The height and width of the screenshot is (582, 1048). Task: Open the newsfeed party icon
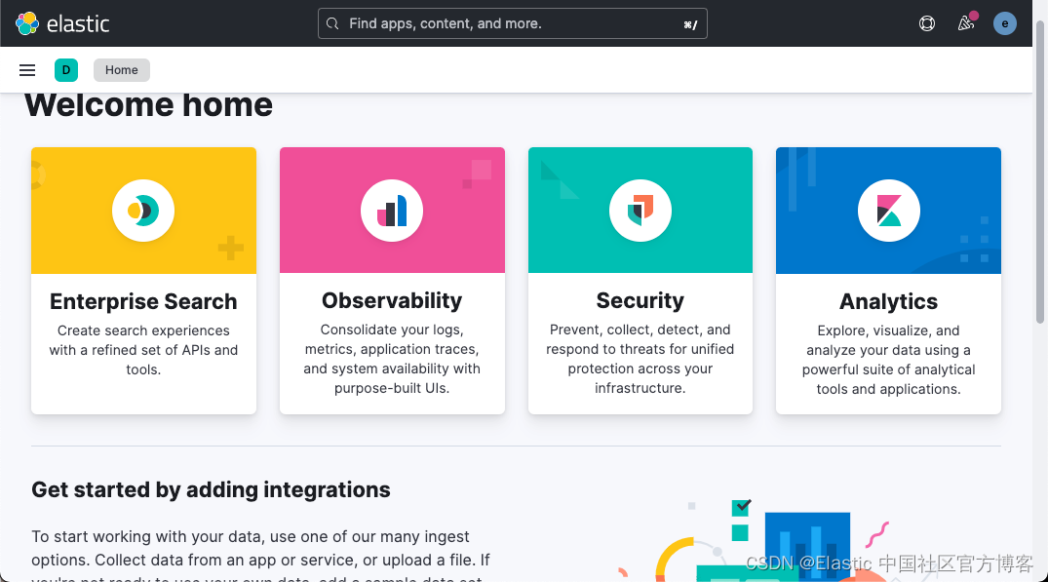(x=966, y=23)
